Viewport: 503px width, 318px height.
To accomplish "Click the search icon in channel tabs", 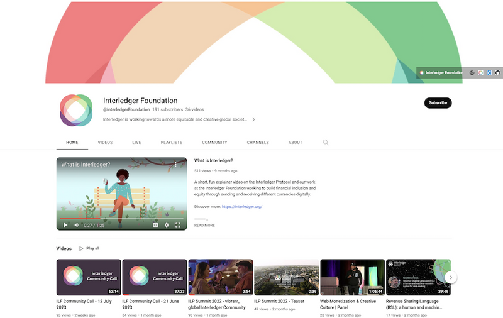I will [x=326, y=143].
